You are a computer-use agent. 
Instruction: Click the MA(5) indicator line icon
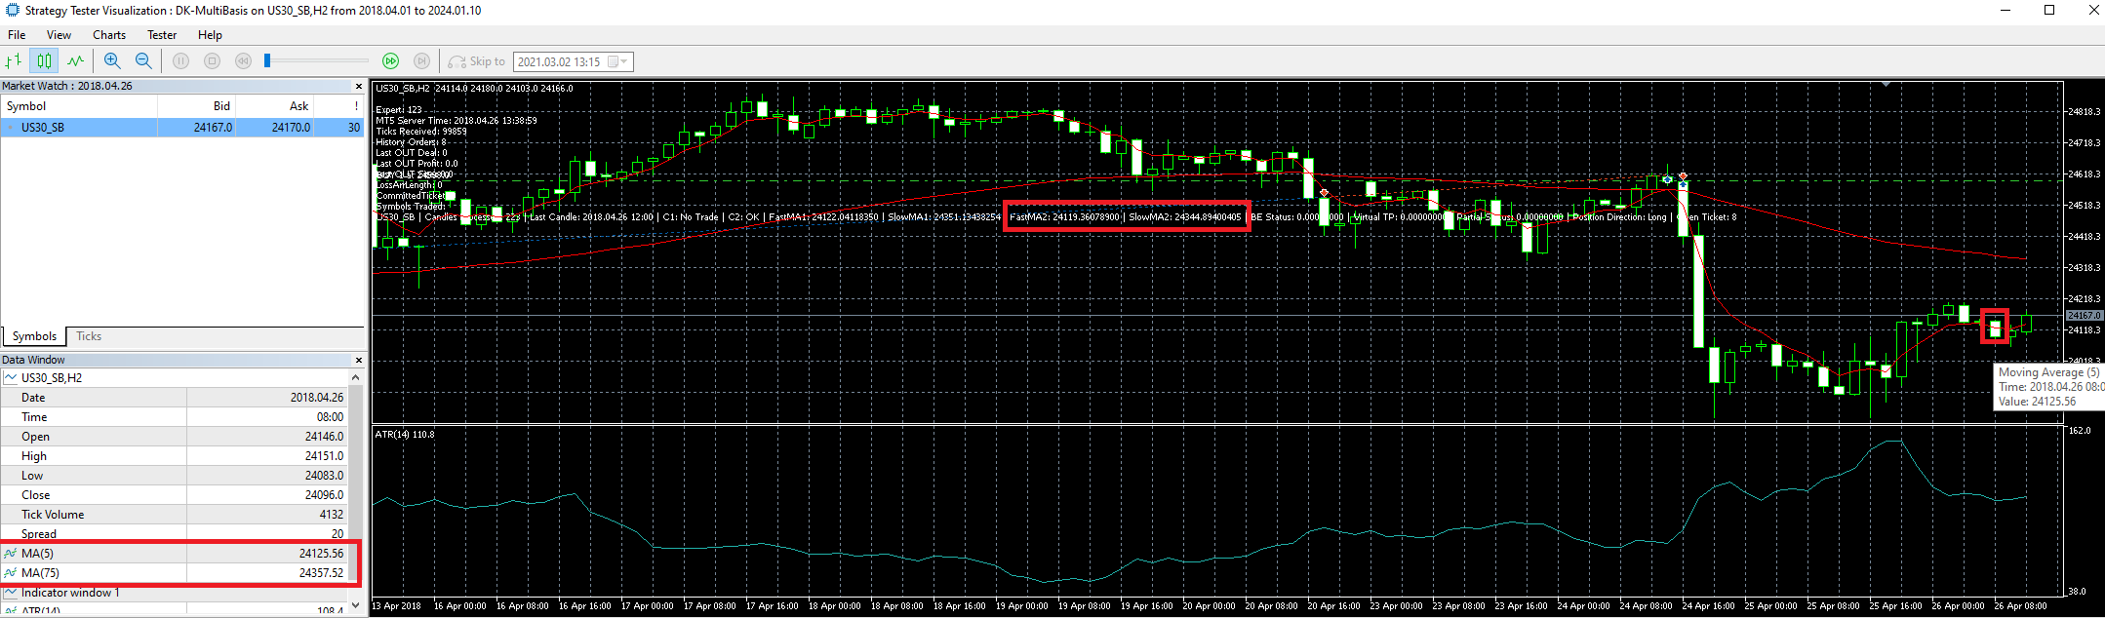(11, 554)
